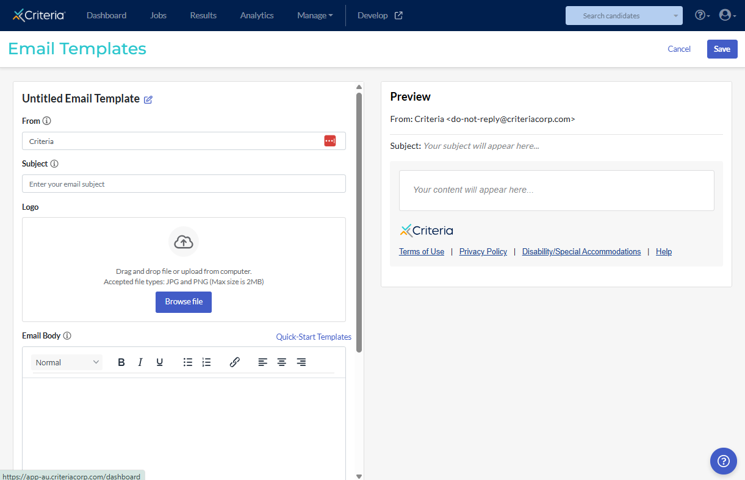The width and height of the screenshot is (745, 480).
Task: Click external link icon beside Develop
Action: point(398,15)
